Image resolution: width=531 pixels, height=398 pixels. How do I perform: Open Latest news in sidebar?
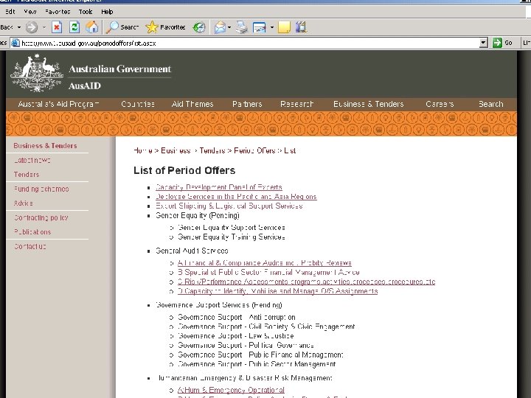(x=32, y=160)
